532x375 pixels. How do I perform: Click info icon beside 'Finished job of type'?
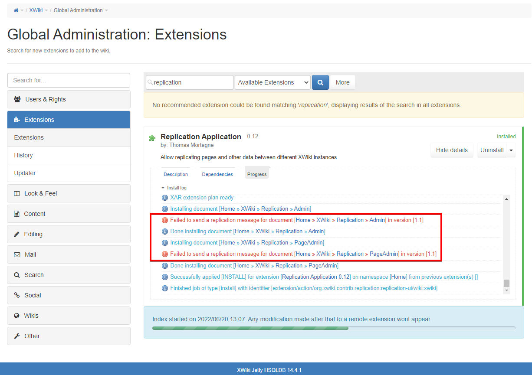[x=165, y=288]
